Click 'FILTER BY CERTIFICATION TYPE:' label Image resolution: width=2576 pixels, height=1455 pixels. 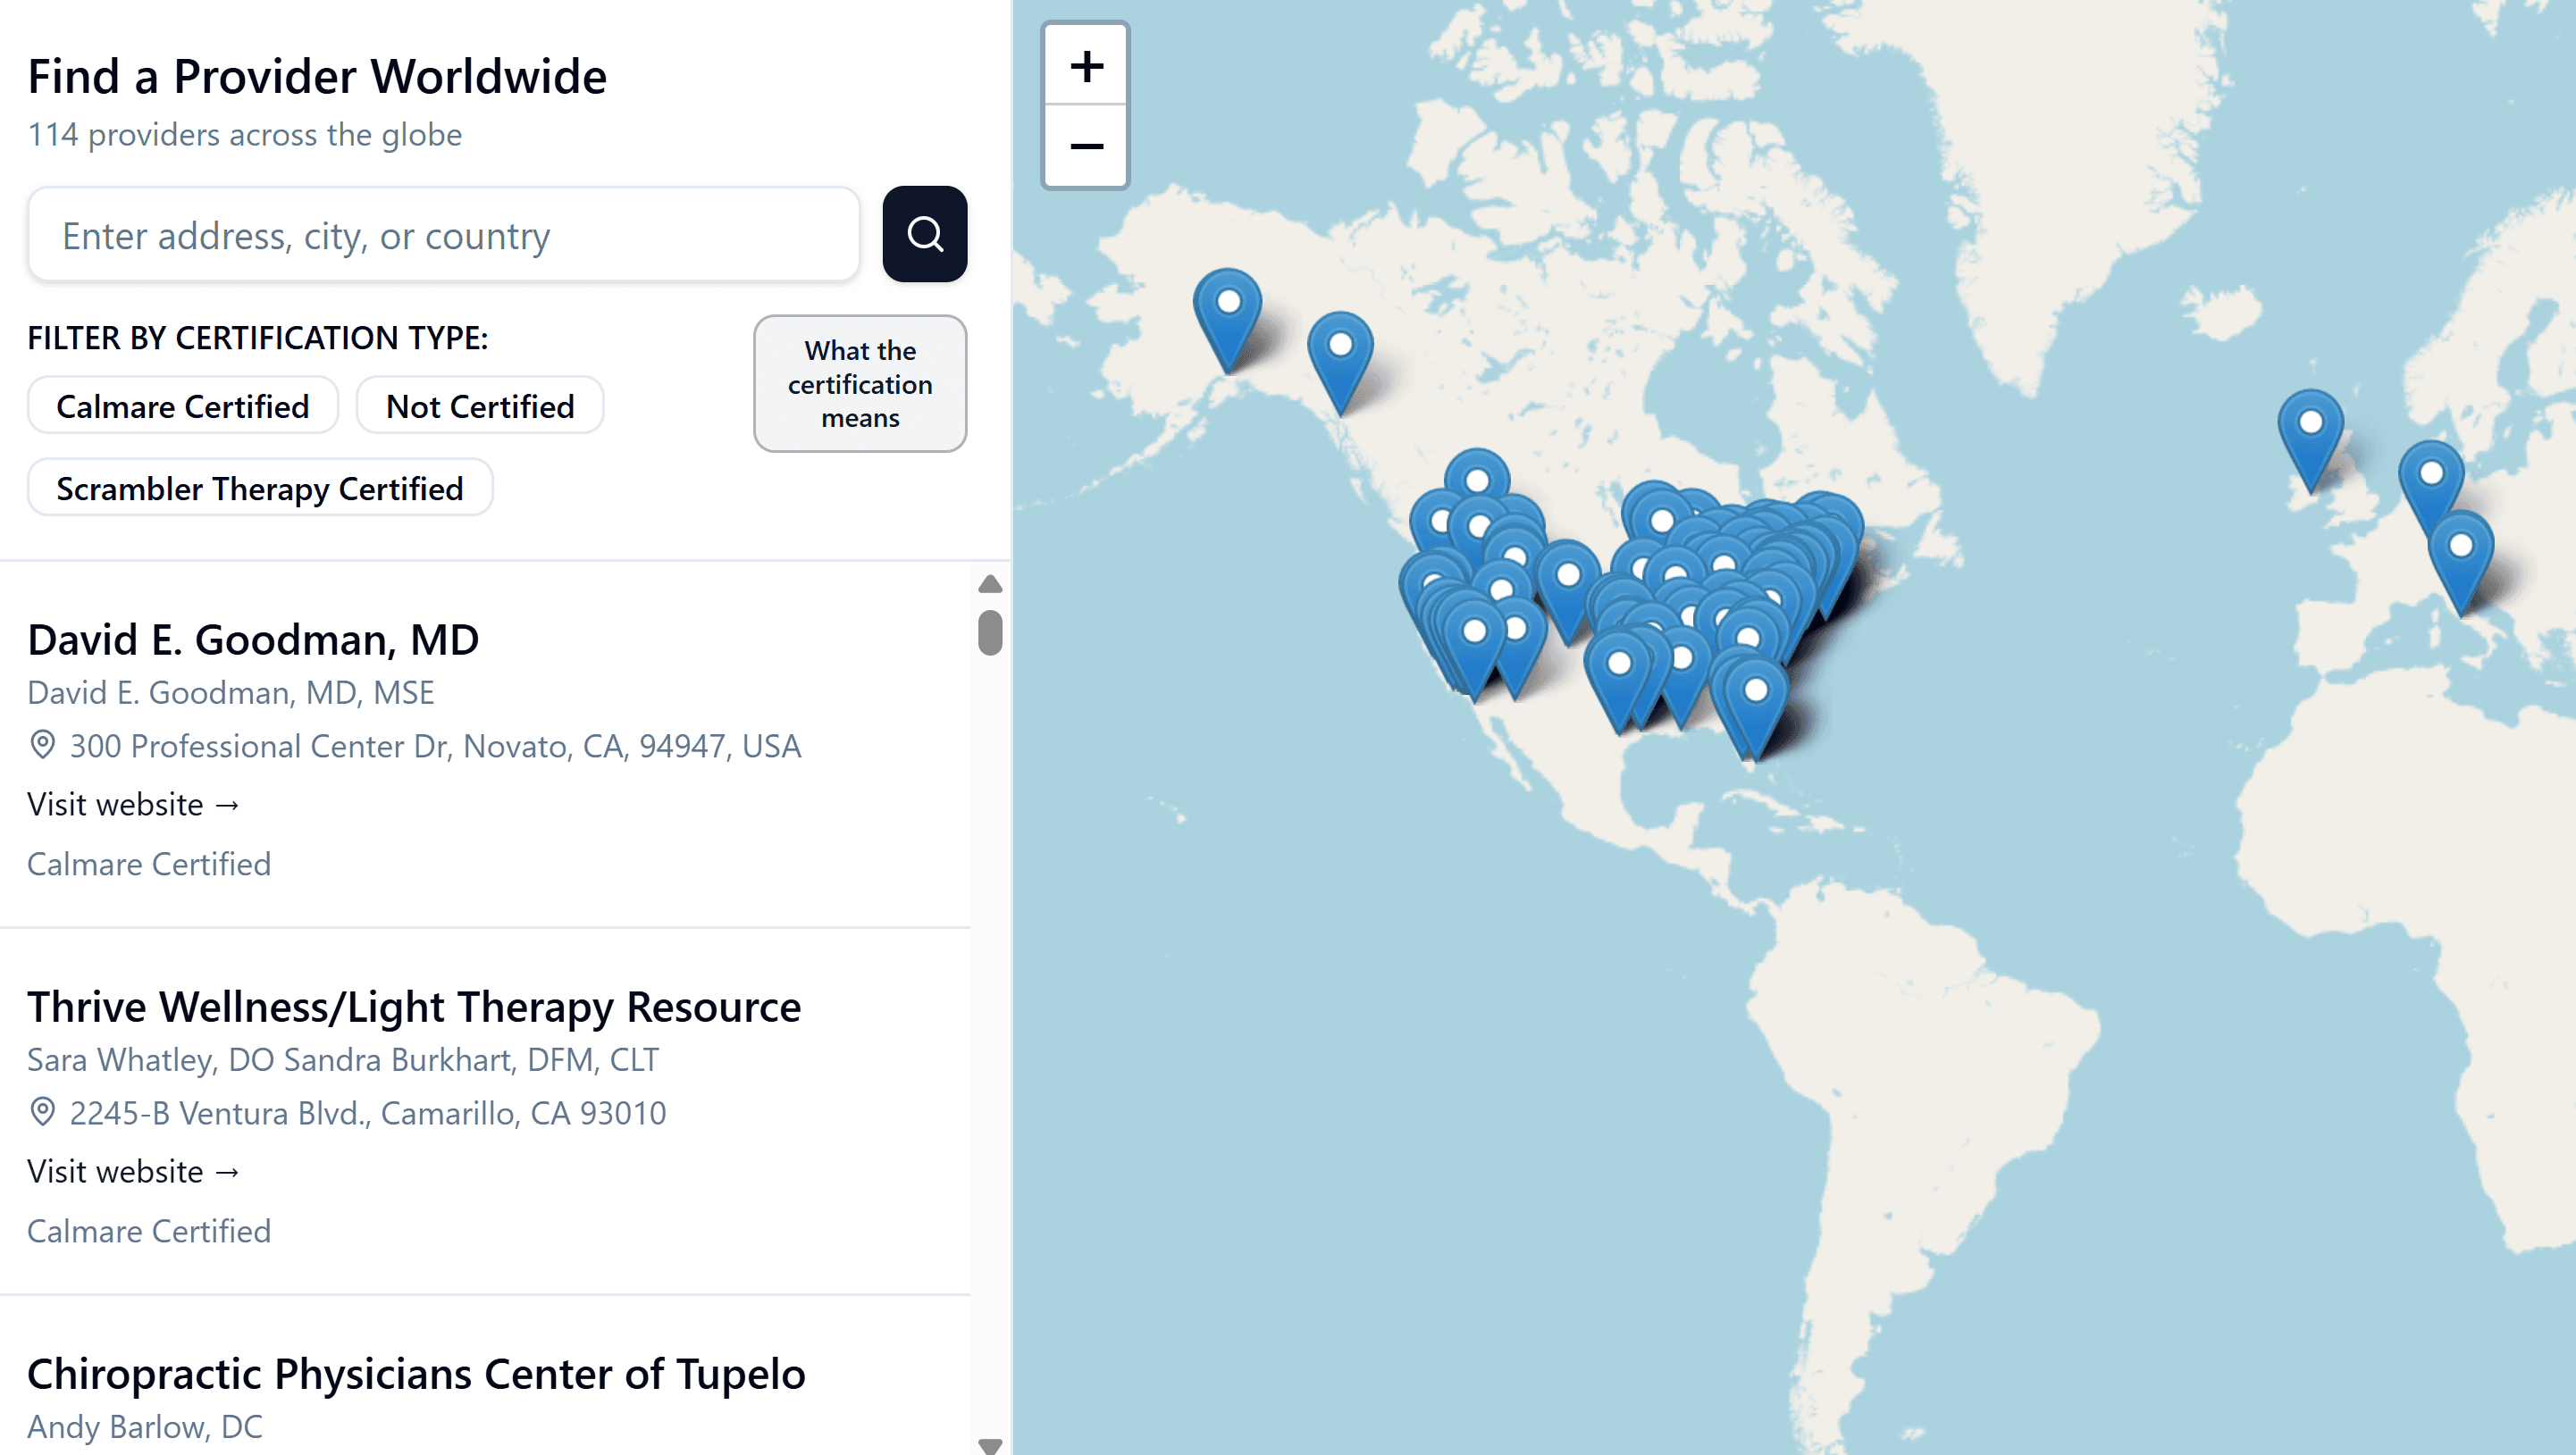point(258,338)
